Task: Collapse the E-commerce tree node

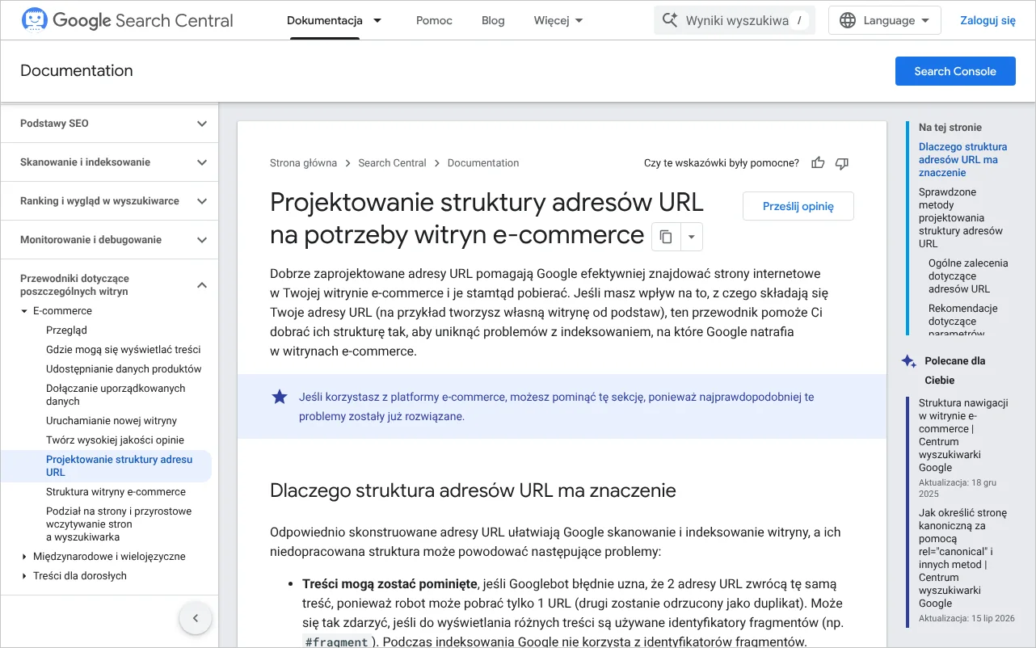Action: pos(24,311)
